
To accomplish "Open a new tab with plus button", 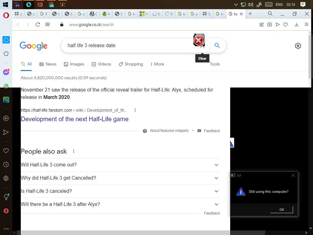I will point(250,13).
